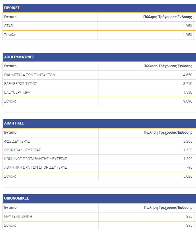
Task: Select the ΑΠΟΓΕΥΜΑΤΙΝΕΣ section header
Action: [19, 57]
